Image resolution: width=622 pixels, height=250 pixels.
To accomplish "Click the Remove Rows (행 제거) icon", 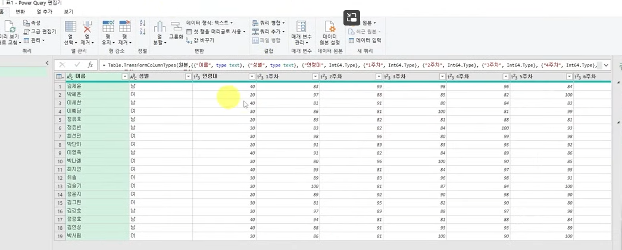I will (x=125, y=27).
